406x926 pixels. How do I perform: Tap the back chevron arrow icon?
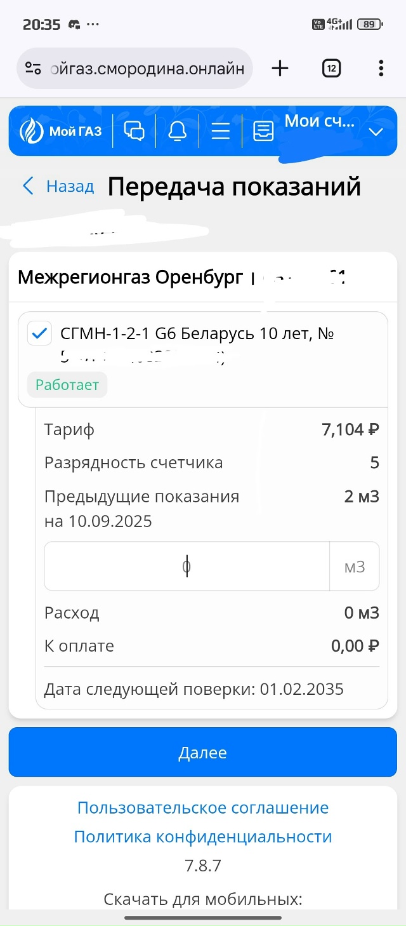point(28,186)
